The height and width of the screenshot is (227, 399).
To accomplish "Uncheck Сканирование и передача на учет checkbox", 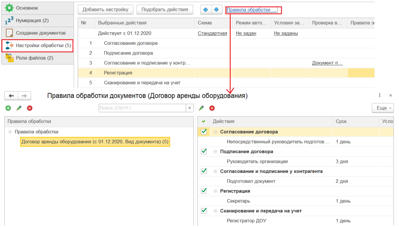I will click(x=204, y=211).
